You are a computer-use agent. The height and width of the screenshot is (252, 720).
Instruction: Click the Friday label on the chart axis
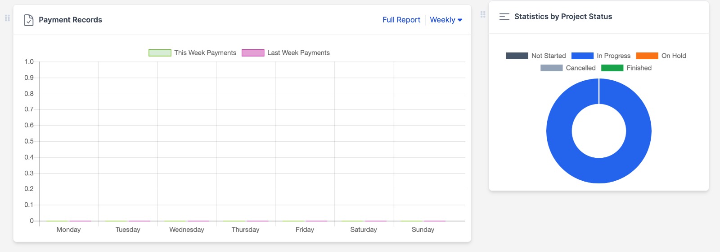[305, 230]
